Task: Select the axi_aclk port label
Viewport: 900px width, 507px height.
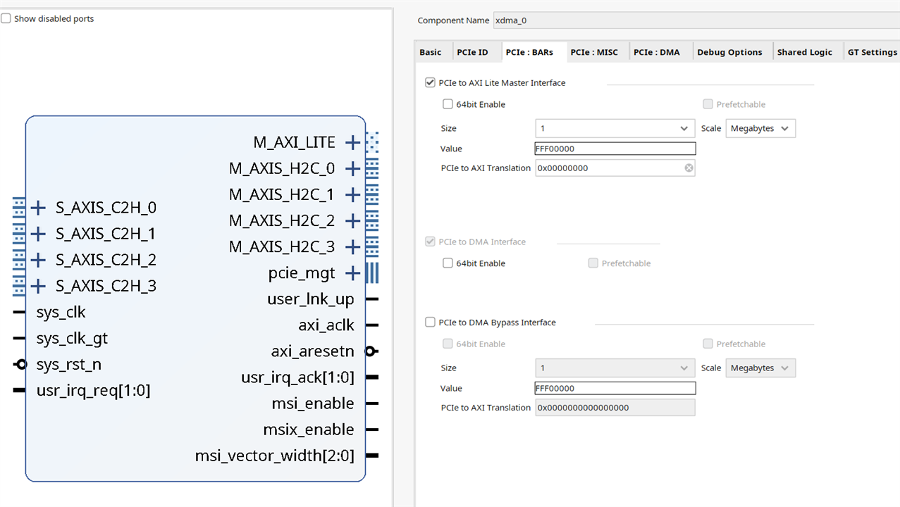Action: click(x=326, y=325)
